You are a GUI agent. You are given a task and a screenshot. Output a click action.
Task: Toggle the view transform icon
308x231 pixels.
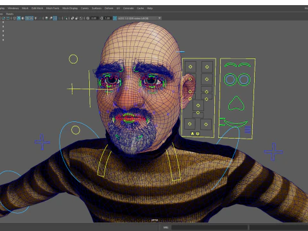[115, 18]
